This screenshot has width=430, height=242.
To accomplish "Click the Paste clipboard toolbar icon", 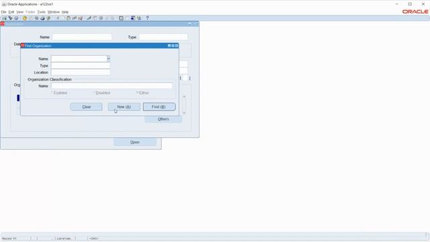I will 69,18.
